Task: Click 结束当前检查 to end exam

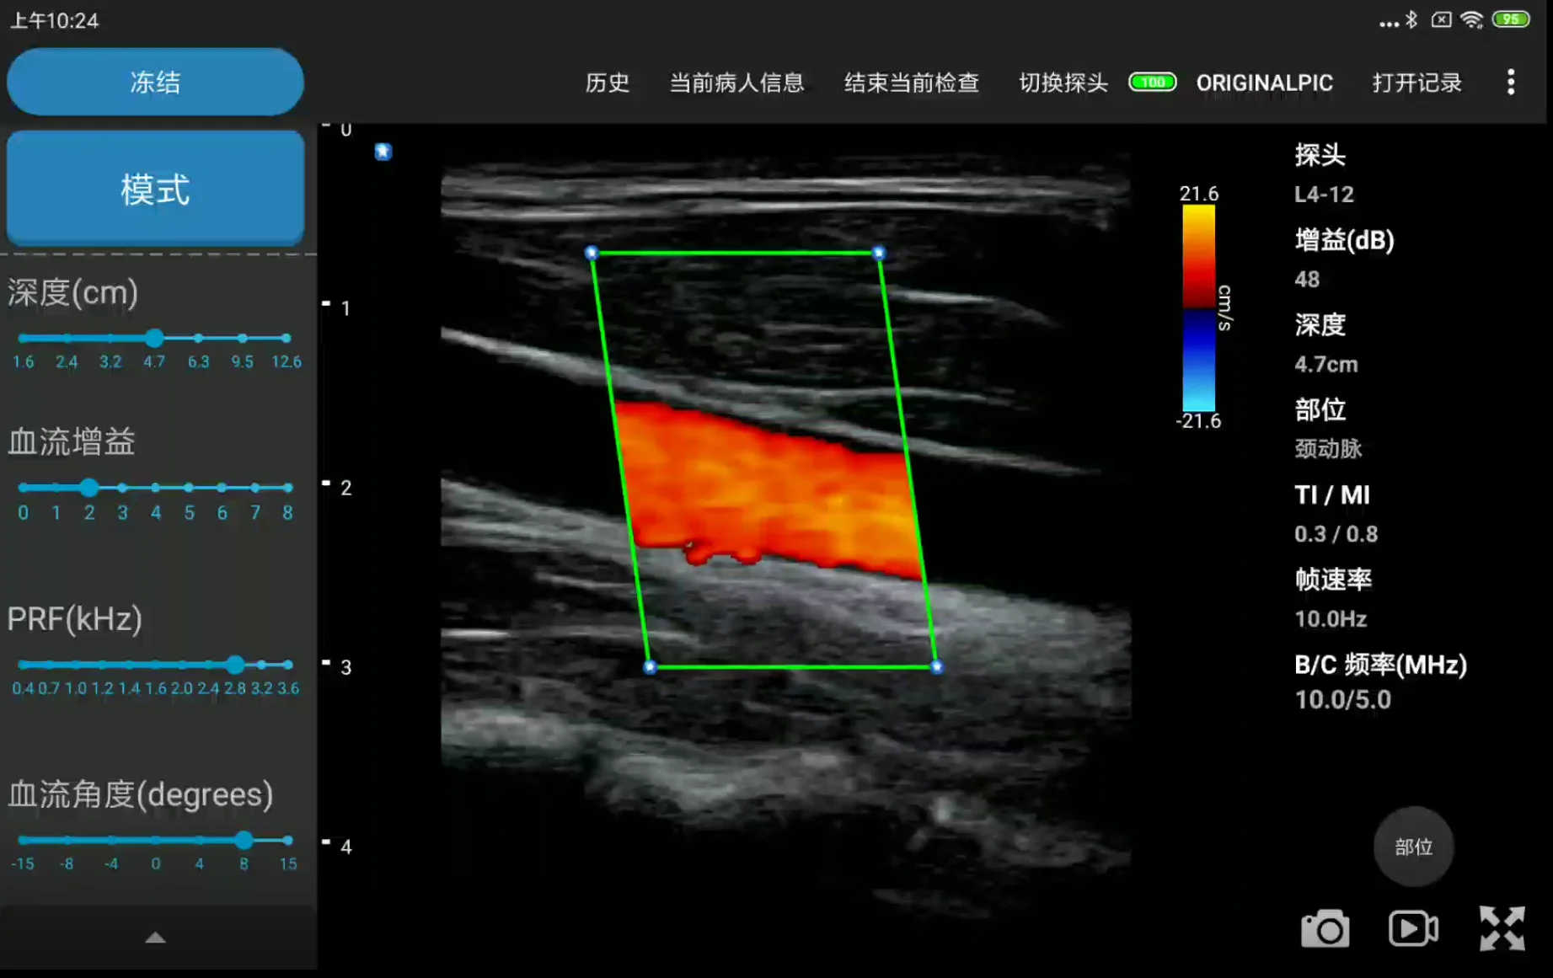Action: (911, 83)
